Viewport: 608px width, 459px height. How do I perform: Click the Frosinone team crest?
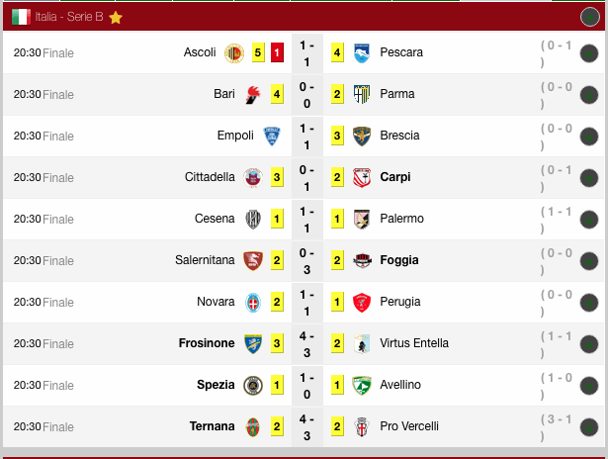coord(253,343)
